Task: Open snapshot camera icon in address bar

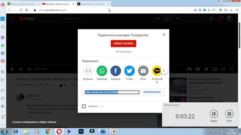Action: [200, 10]
